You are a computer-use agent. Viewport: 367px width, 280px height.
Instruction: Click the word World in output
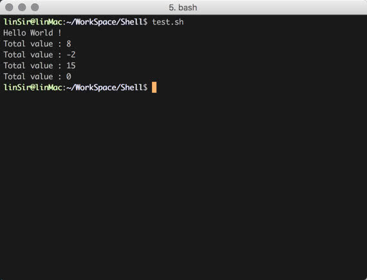[42, 33]
